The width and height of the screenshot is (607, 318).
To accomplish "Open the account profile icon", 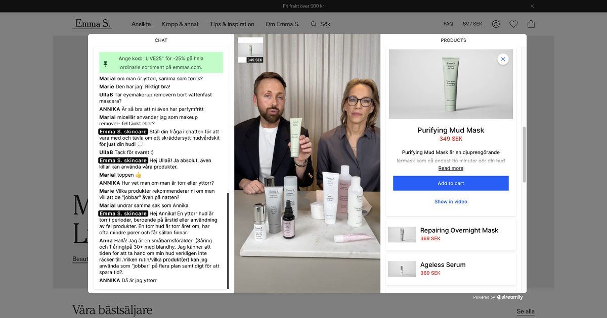I will 496,24.
